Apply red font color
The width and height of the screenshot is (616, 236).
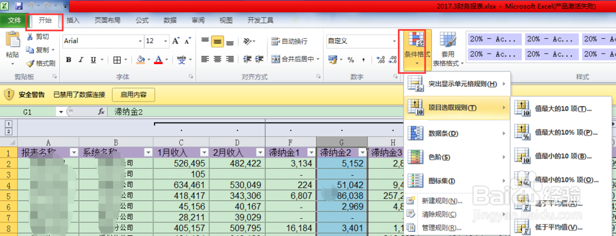[x=159, y=60]
